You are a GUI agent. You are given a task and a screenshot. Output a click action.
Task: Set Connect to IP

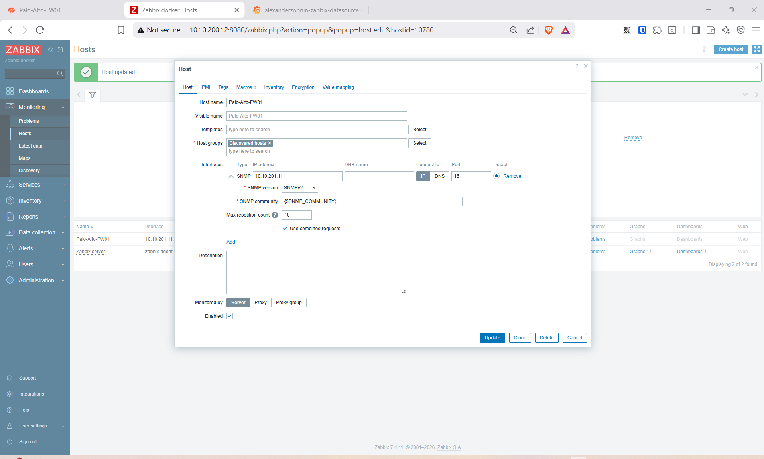click(423, 176)
